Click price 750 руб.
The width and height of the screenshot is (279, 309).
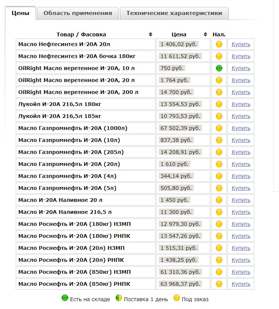172,68
